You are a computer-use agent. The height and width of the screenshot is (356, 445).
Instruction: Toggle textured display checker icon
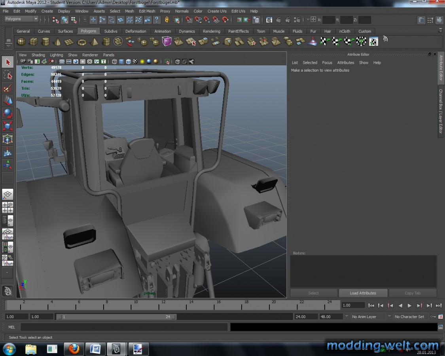pos(135,62)
